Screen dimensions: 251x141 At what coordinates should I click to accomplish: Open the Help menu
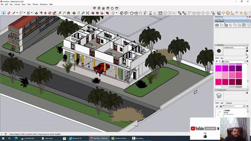(51, 4)
